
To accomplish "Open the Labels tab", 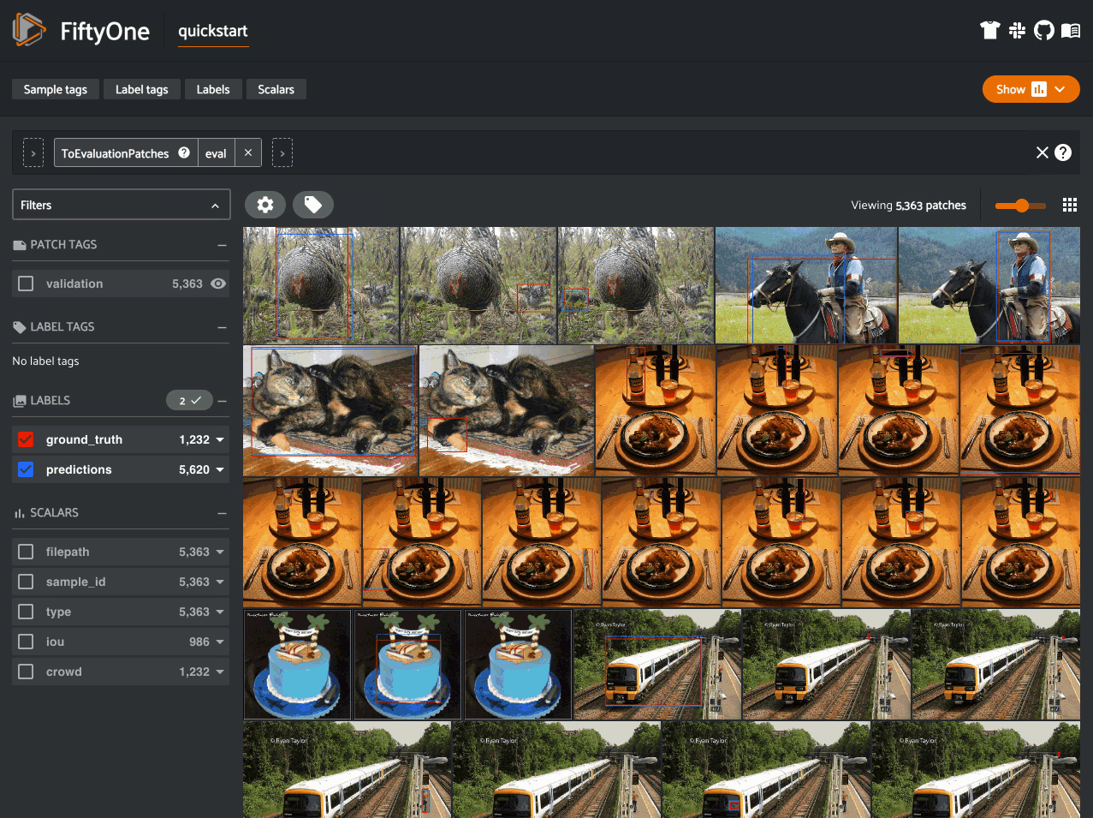I will tap(213, 89).
